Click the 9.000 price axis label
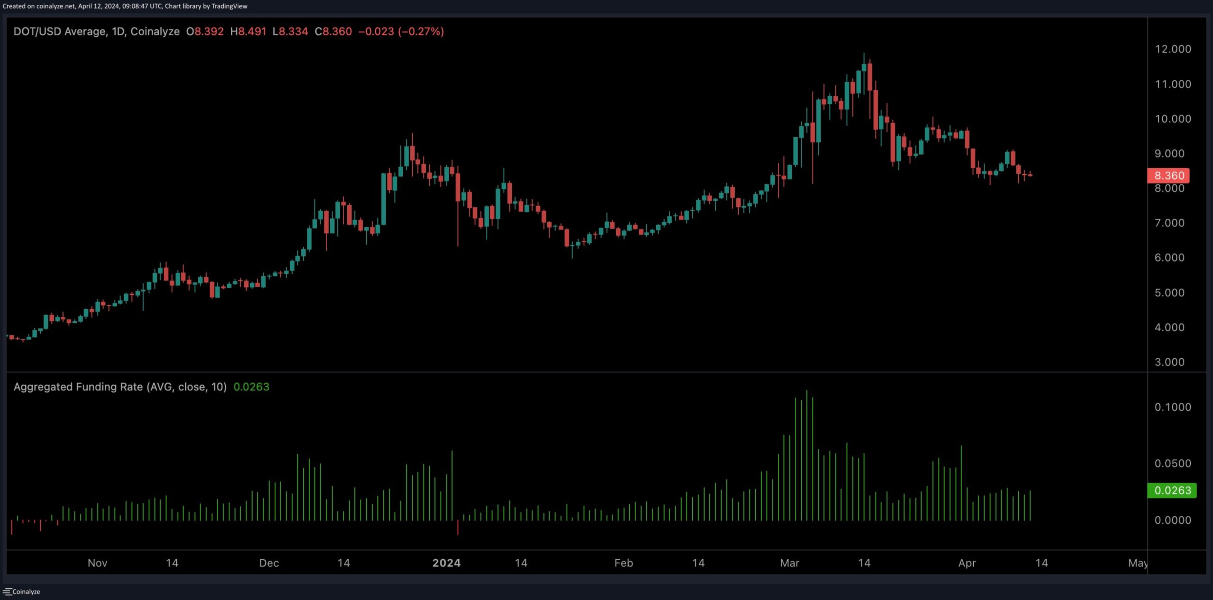The width and height of the screenshot is (1213, 600). click(1169, 153)
